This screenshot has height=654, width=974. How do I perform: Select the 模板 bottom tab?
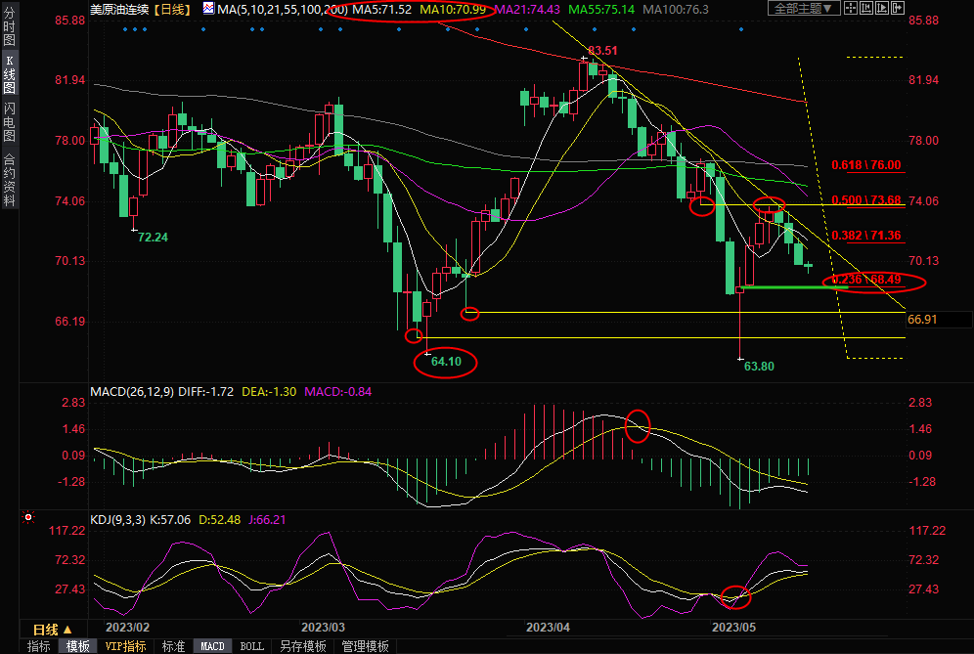pos(78,646)
